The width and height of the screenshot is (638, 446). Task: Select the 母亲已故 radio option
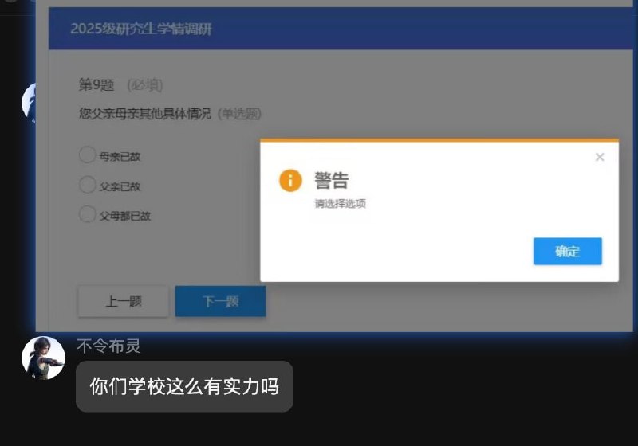tap(87, 155)
